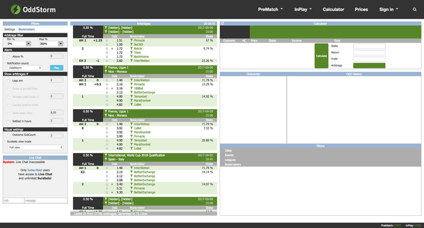Image resolution: width=424 pixels, height=228 pixels.
Task: Expand the Surebets view mode dropdown
Action: point(35,147)
